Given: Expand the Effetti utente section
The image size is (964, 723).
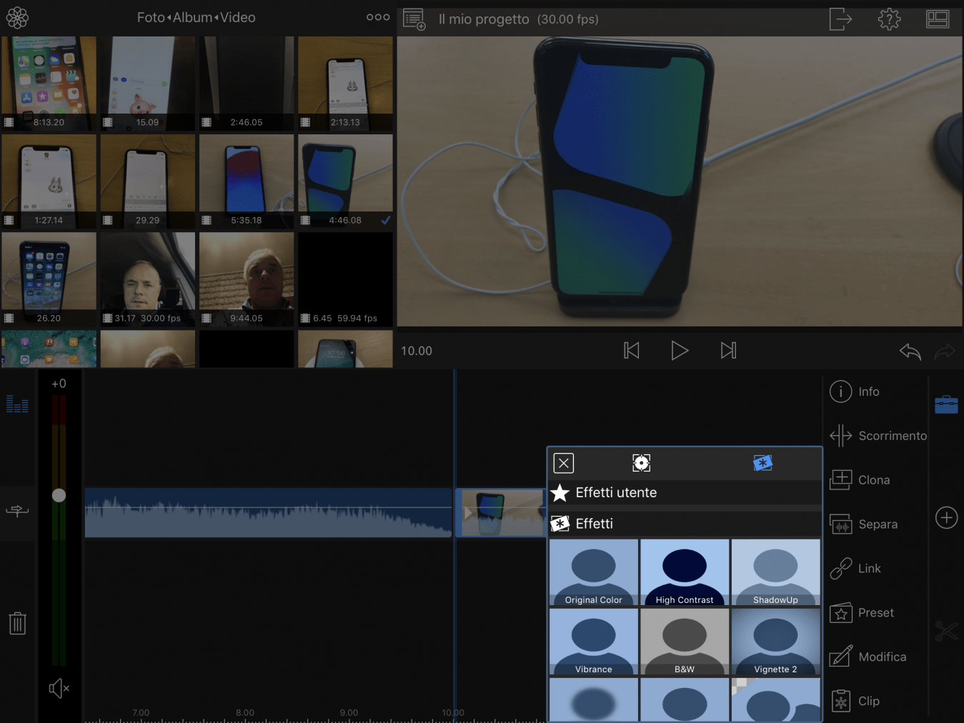Looking at the screenshot, I should tap(685, 493).
